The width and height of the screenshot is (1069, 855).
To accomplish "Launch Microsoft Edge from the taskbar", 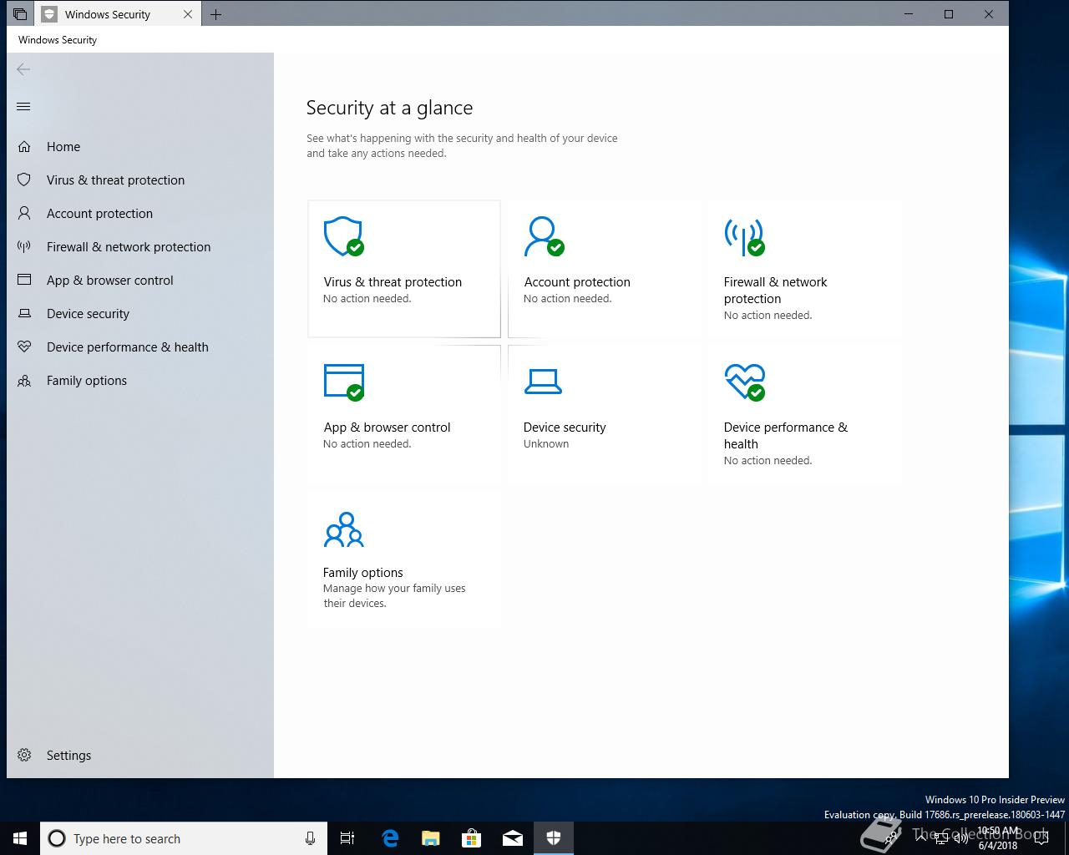I will [390, 838].
